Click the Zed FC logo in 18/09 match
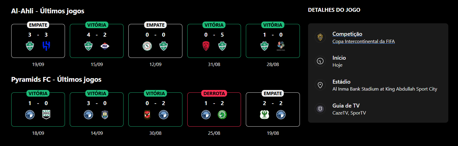Screen dimensions: 458x146 [46, 114]
